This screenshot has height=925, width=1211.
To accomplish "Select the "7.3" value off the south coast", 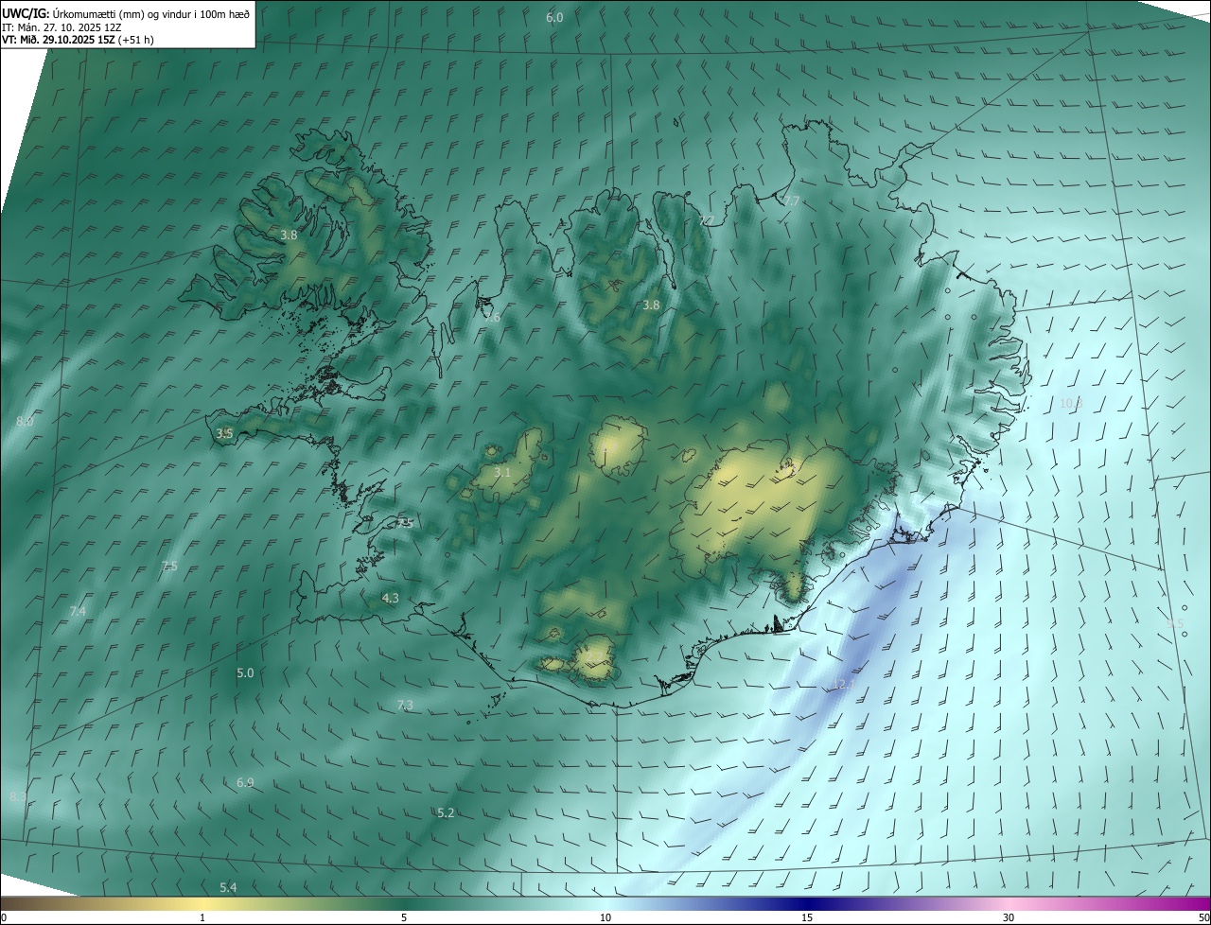I will point(405,705).
